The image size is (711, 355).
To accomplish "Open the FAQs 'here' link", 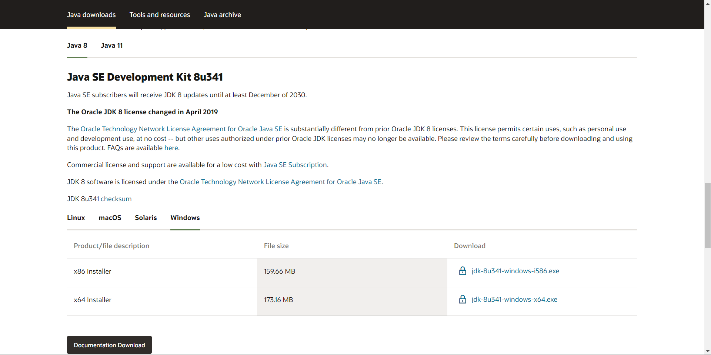I will 171,148.
